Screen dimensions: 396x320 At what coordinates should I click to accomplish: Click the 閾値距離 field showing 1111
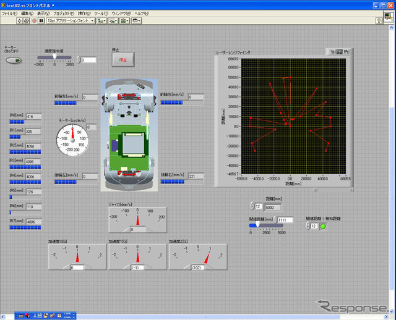pos(285,220)
